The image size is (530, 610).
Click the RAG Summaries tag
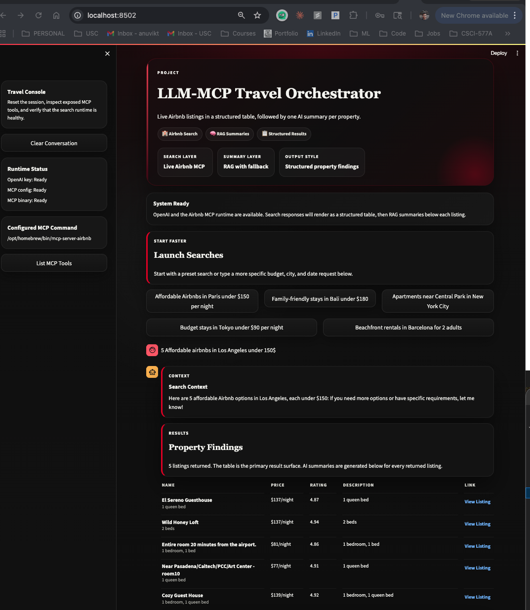(x=230, y=134)
